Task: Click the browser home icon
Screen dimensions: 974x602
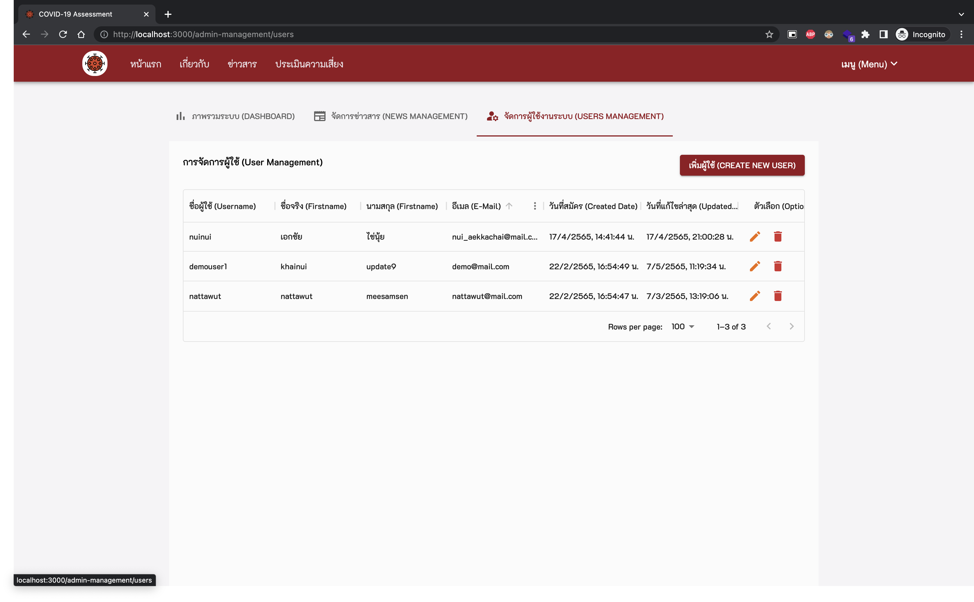Action: pyautogui.click(x=81, y=34)
